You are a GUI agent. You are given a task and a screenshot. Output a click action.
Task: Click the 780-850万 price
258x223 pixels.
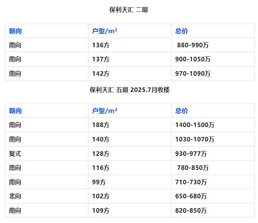(x=193, y=168)
